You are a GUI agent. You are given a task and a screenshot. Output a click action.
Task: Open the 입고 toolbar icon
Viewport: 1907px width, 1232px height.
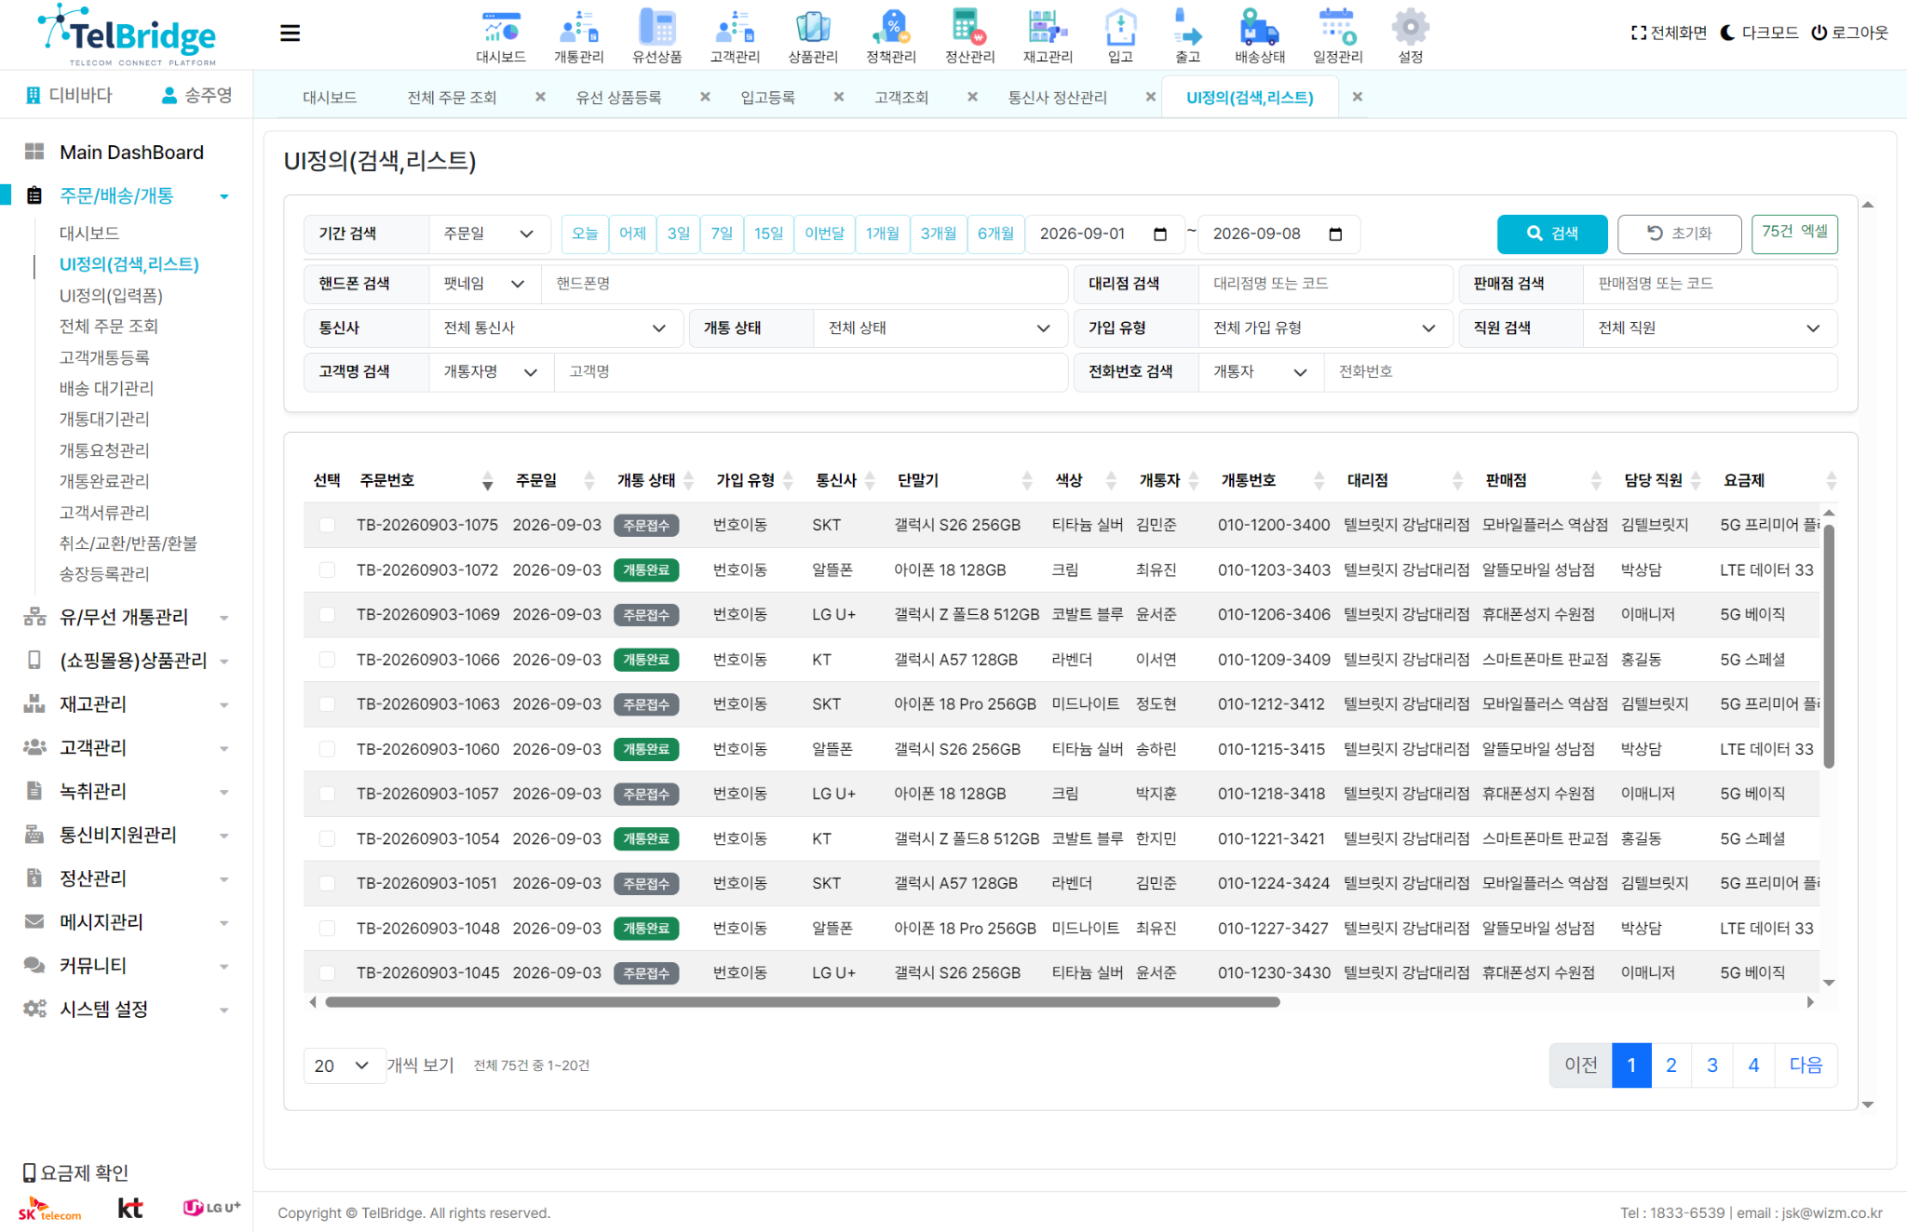1120,36
